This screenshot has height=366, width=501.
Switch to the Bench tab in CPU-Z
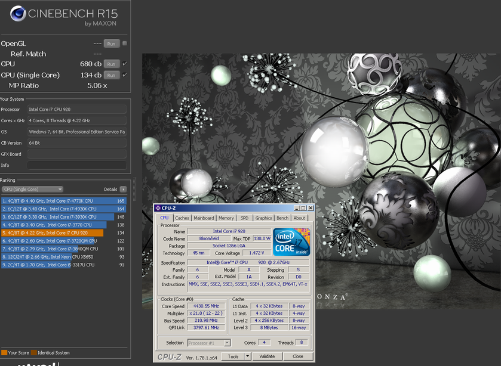282,218
